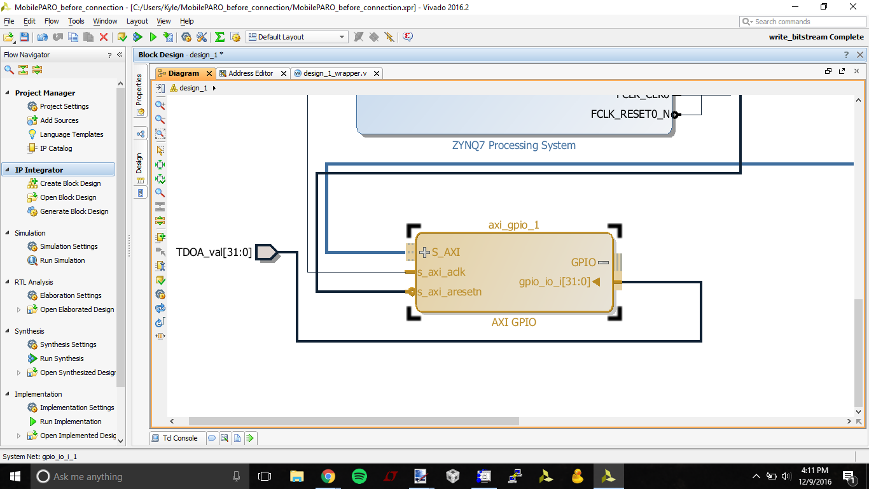Image resolution: width=869 pixels, height=489 pixels.
Task: Click the Validate Design checkmark icon
Action: 160,280
